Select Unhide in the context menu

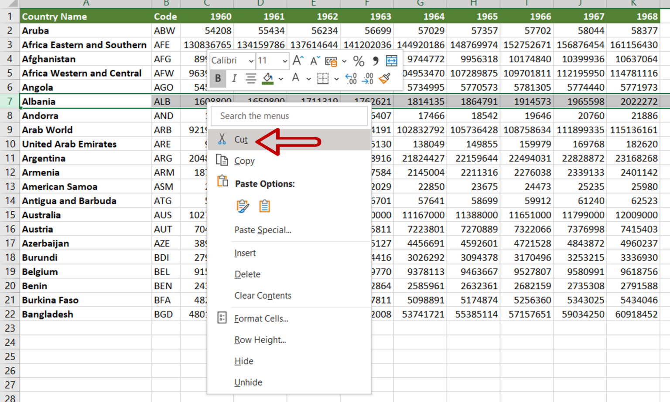[x=290, y=383]
